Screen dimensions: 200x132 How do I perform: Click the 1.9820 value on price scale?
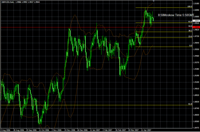coord(196,30)
